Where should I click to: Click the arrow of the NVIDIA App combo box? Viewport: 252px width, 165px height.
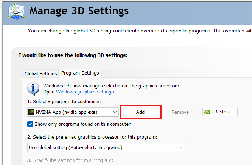(115, 112)
